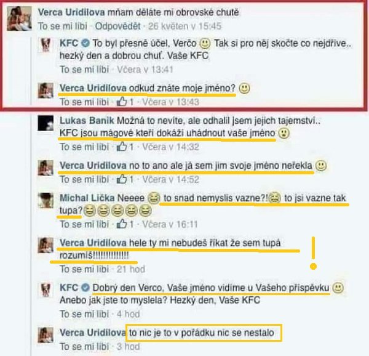Image resolution: width=369 pixels, height=356 pixels.
Task: Open KFC logo avatar on first reply
Action: click(46, 45)
